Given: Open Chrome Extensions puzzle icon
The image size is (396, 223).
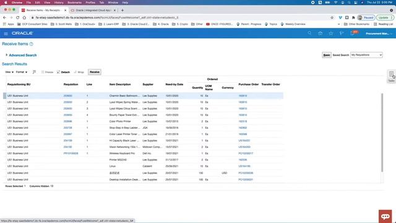Looking at the screenshot, I should tap(353, 18).
